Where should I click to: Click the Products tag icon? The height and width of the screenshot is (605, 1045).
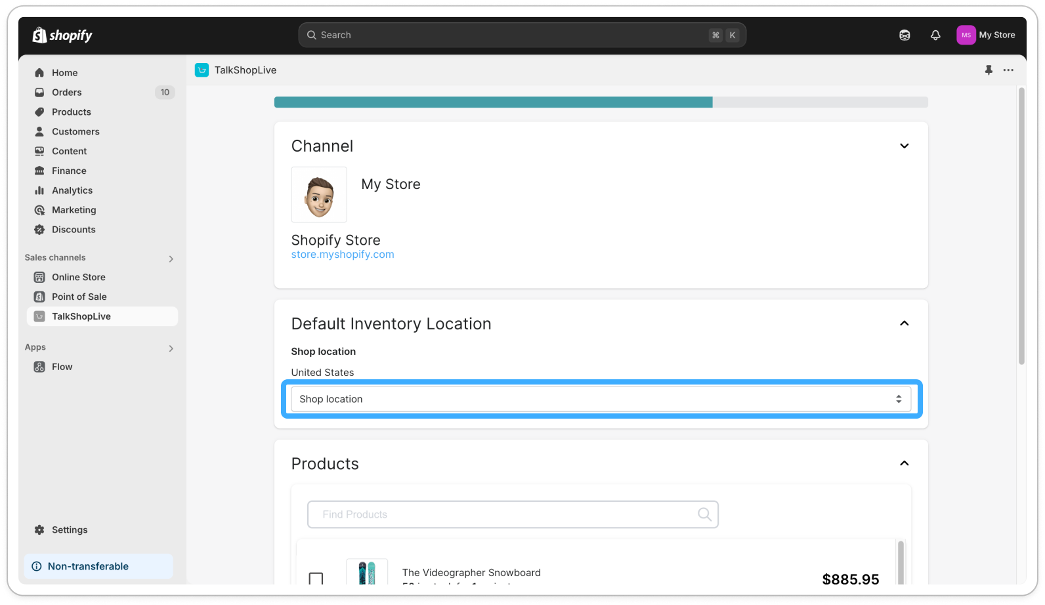click(39, 112)
